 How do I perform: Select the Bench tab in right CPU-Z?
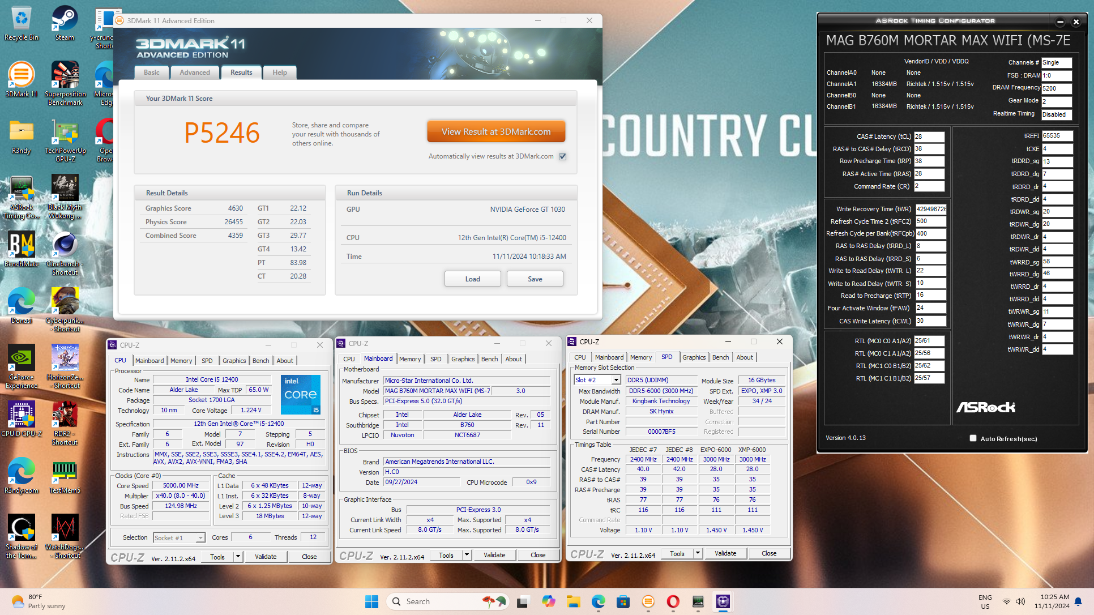tap(720, 357)
